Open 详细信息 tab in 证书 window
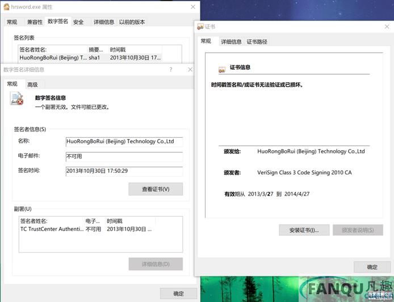 click(231, 42)
